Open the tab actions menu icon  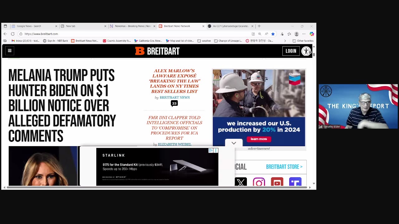[x=5, y=26]
